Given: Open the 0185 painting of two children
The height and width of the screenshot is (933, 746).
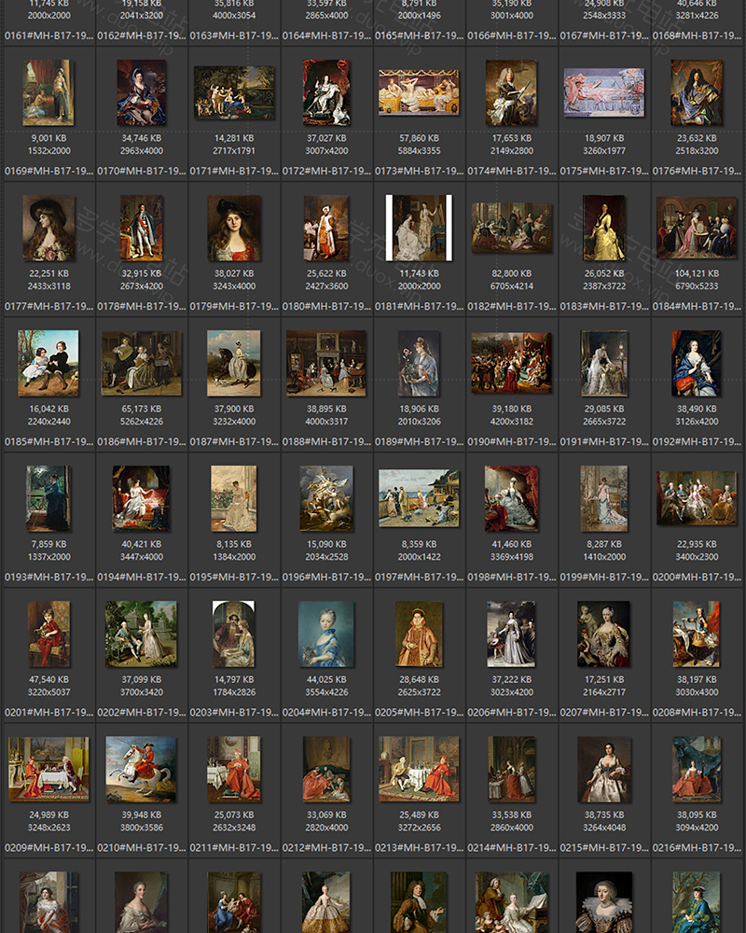Looking at the screenshot, I should 48,363.
